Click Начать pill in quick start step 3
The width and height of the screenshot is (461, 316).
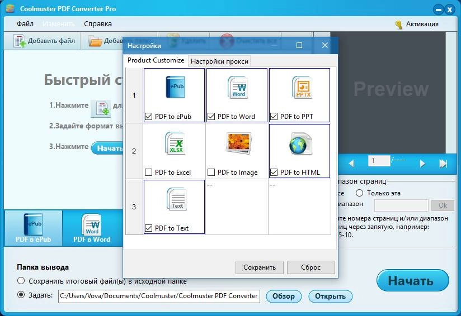click(107, 148)
